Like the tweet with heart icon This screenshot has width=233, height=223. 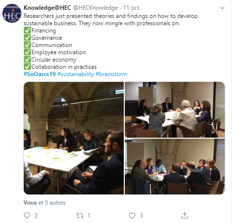click(x=132, y=215)
